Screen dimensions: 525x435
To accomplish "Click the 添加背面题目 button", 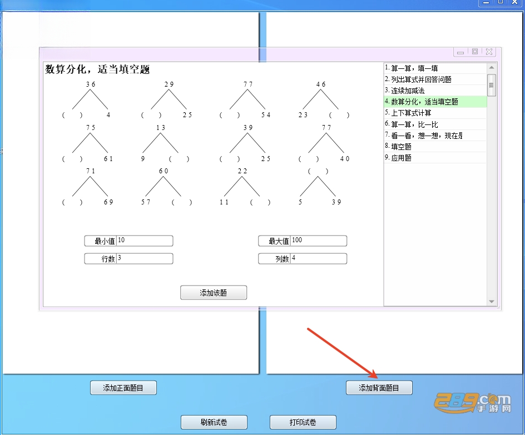I will click(379, 388).
